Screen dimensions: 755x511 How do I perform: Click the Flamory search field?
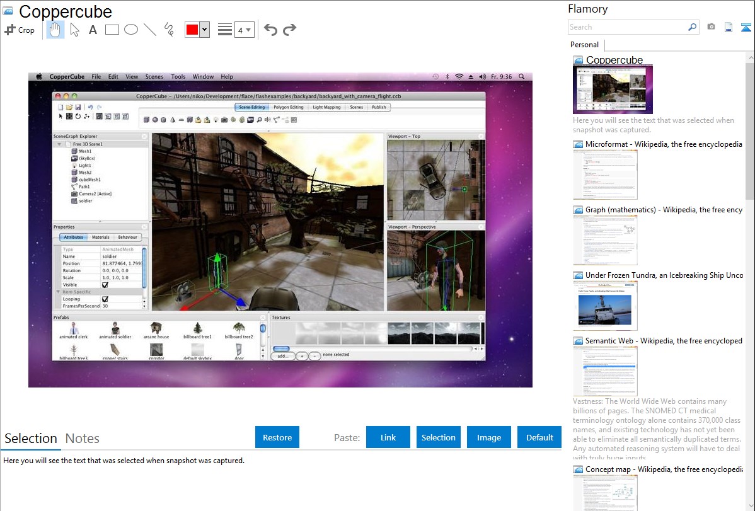pos(627,27)
